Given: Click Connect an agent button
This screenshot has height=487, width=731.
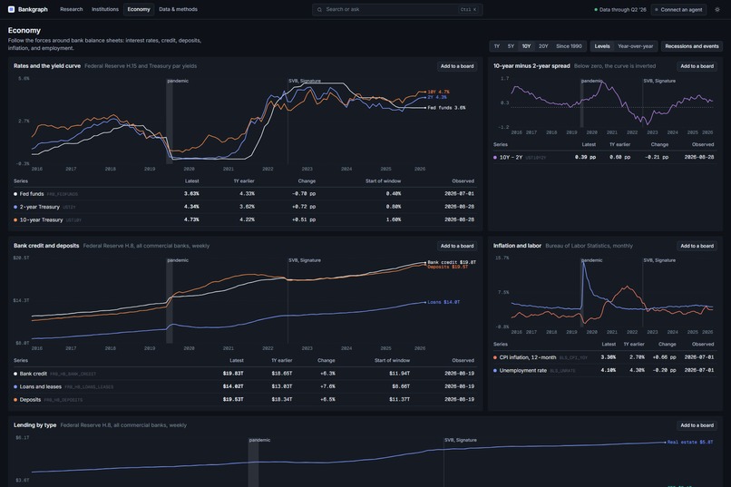Looking at the screenshot, I should pyautogui.click(x=678, y=9).
